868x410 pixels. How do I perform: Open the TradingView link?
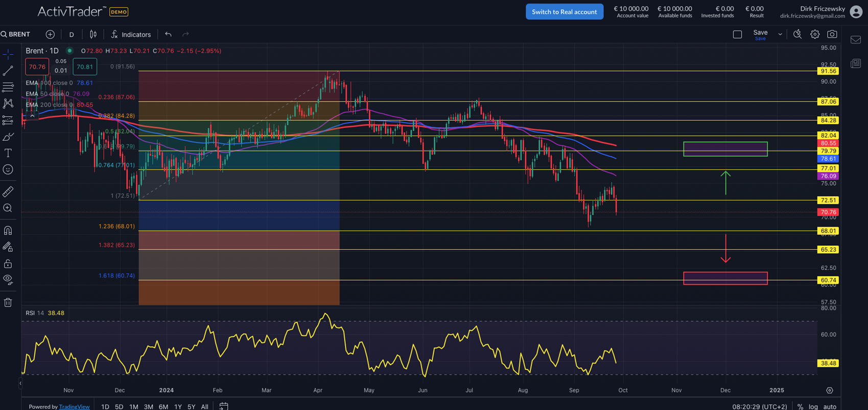74,406
